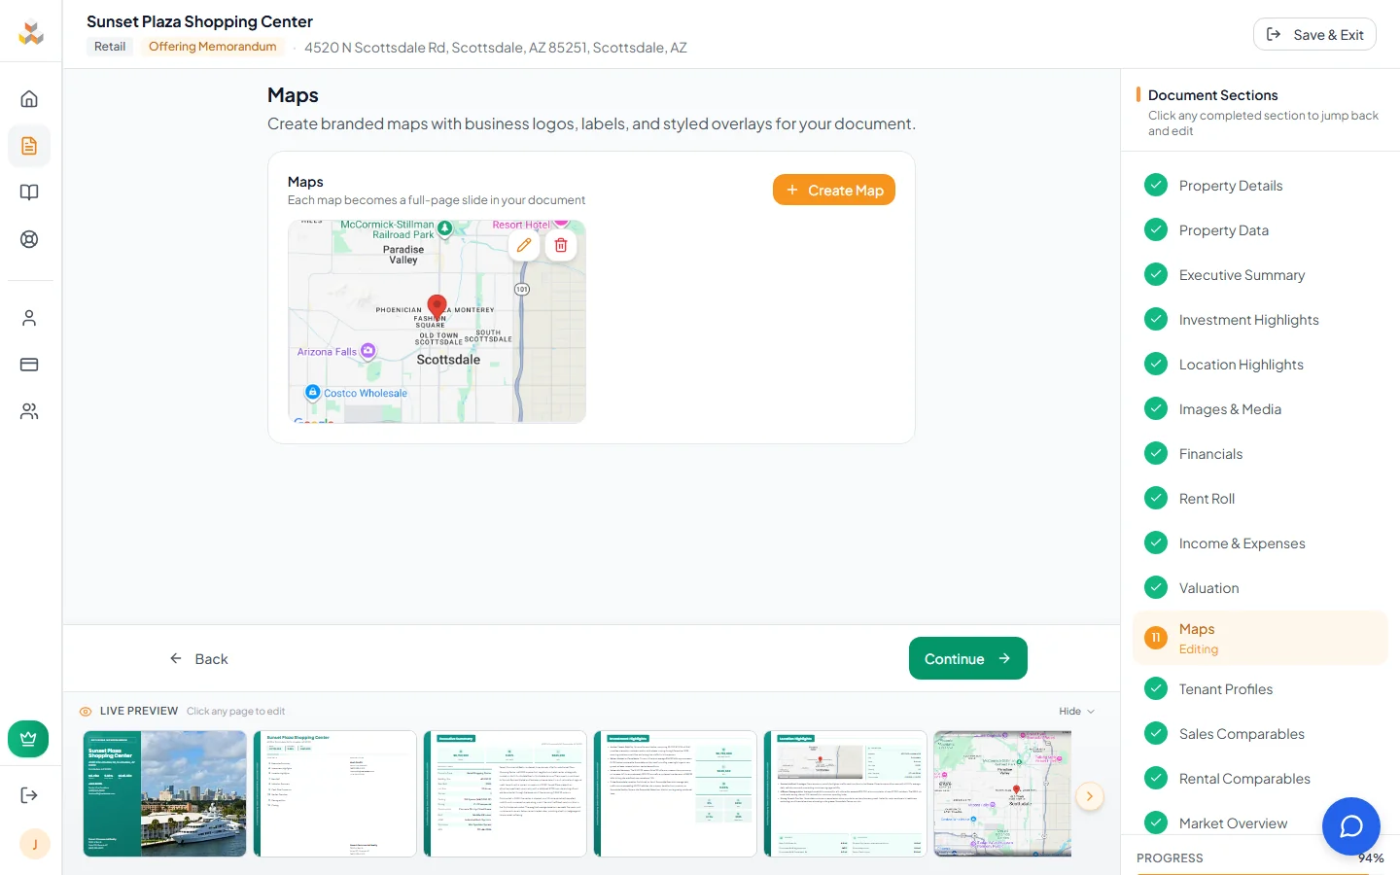Click the logout icon near the bottom sidebar
The height and width of the screenshot is (875, 1400).
tap(28, 794)
